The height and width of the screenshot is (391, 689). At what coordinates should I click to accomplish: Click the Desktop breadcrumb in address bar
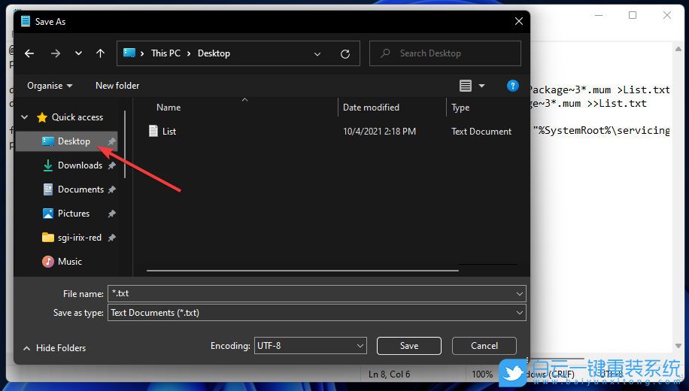(214, 53)
